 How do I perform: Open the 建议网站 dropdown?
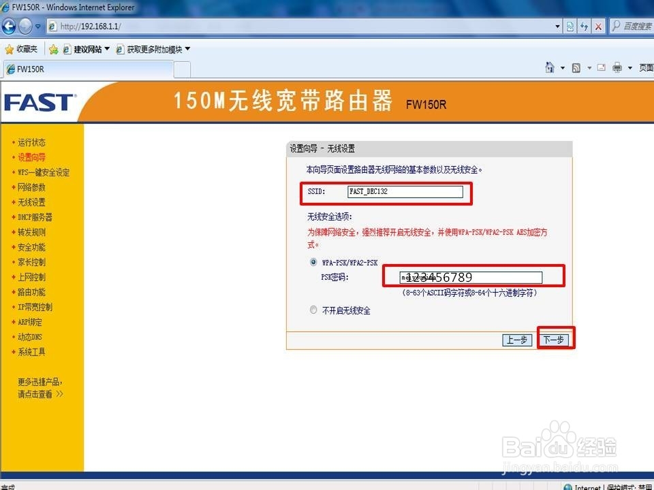tap(87, 50)
